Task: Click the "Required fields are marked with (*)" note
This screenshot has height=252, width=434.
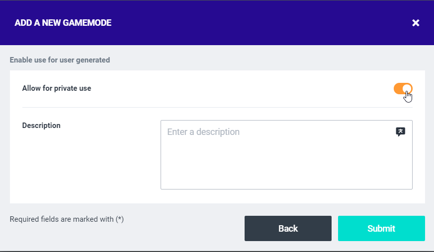Action: coord(67,219)
